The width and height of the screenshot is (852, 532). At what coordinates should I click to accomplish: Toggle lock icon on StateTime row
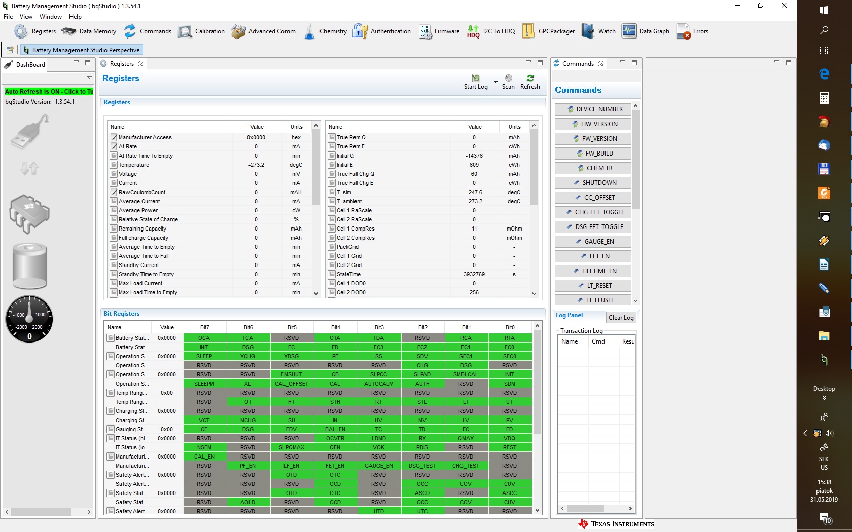(332, 274)
